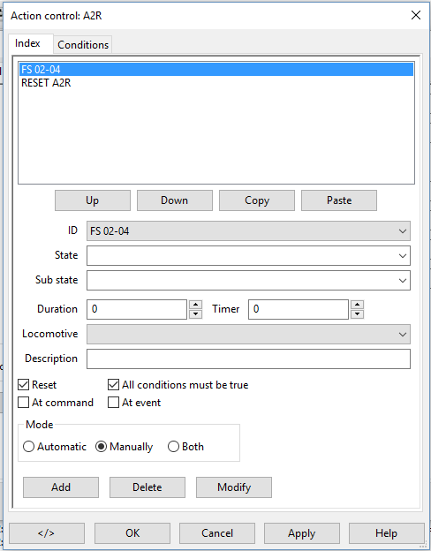This screenshot has width=431, height=551.
Task: Select the Index tab
Action: (x=27, y=43)
